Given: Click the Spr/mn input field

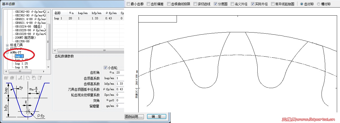Looking at the screenshot, I should pos(120,95).
